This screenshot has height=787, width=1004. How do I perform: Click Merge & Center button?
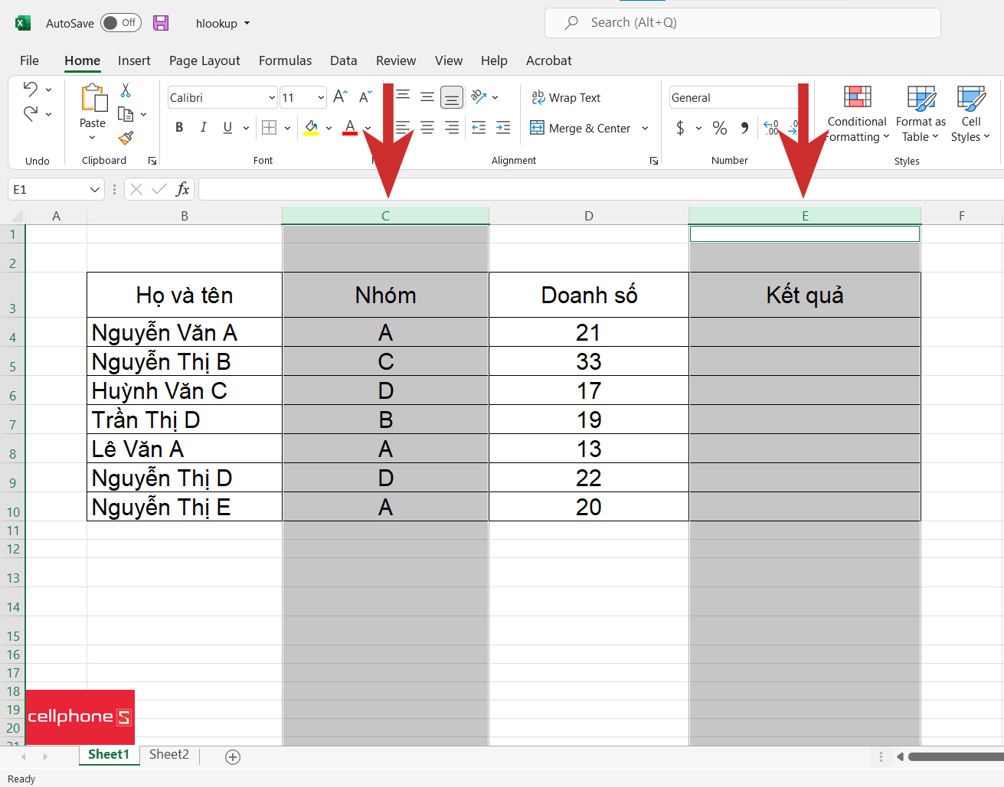580,128
